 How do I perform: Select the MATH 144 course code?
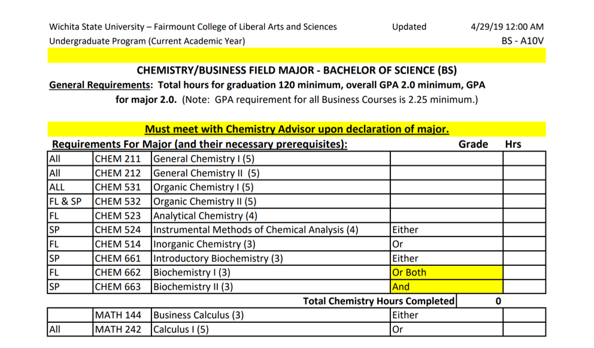(118, 315)
